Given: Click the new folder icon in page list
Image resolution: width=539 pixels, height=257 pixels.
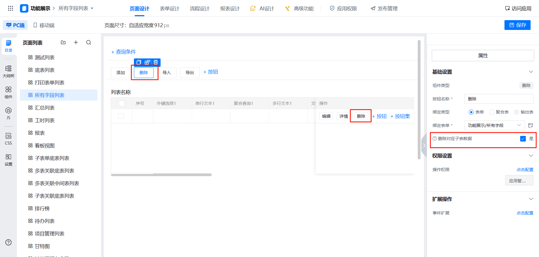Looking at the screenshot, I should click(x=63, y=43).
